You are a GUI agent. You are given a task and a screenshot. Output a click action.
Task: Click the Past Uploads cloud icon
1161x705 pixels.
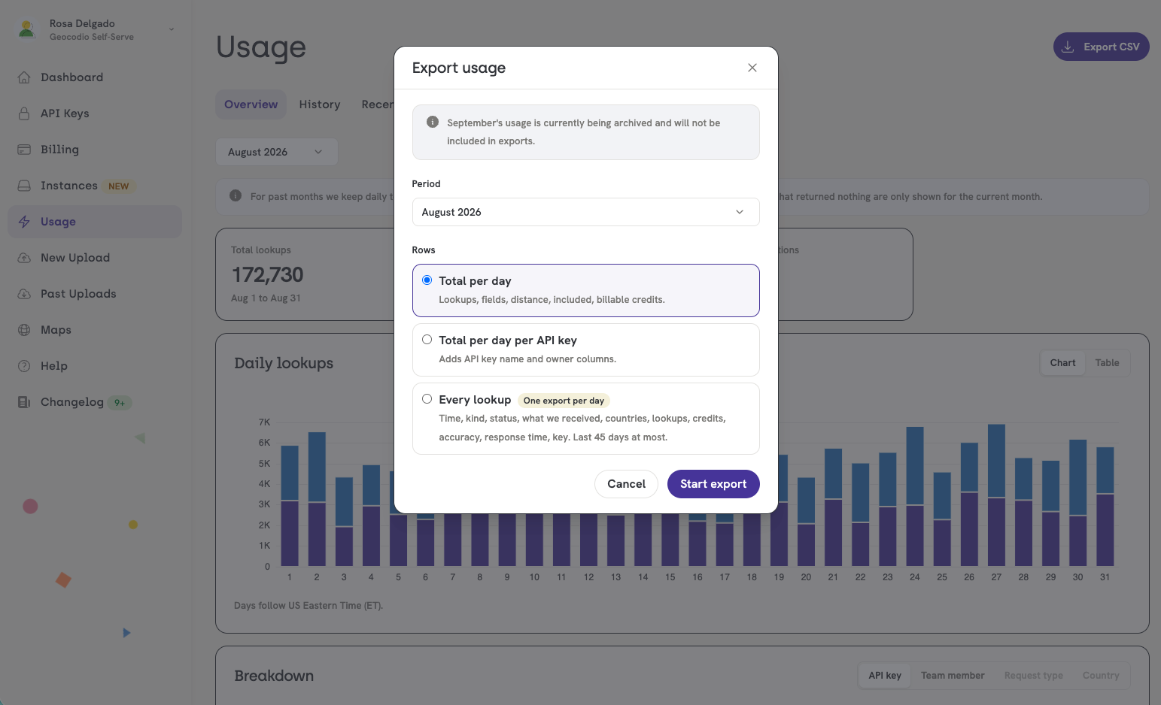coord(24,294)
